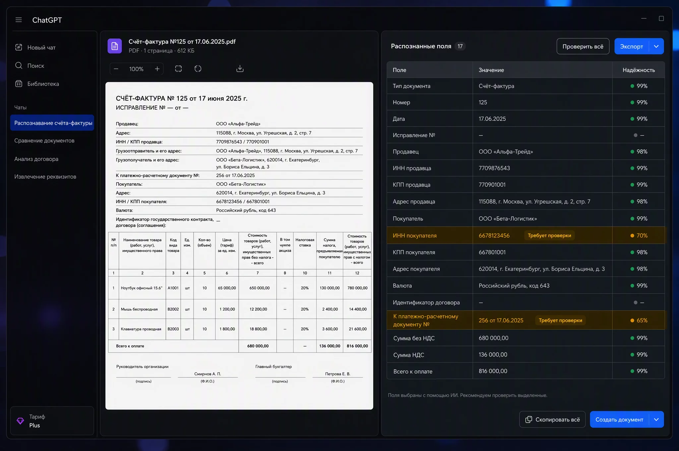
Task: Open the Recognizing invoice chat
Action: 52,123
